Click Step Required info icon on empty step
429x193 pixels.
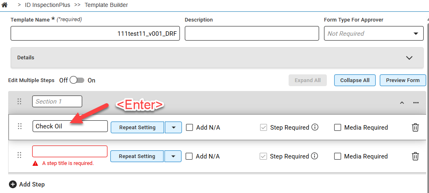click(315, 156)
